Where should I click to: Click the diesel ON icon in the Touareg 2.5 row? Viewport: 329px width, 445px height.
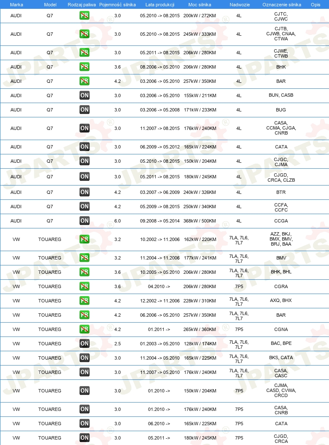pos(84,343)
